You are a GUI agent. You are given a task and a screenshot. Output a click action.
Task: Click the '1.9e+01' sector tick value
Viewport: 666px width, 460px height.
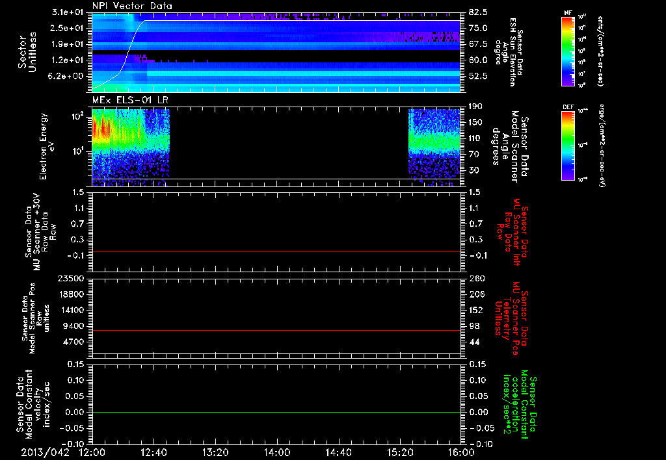(68, 44)
